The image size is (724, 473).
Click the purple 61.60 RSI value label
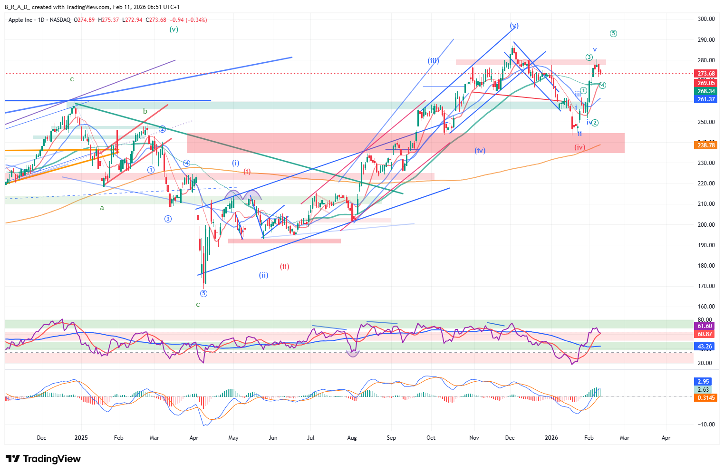(x=705, y=326)
